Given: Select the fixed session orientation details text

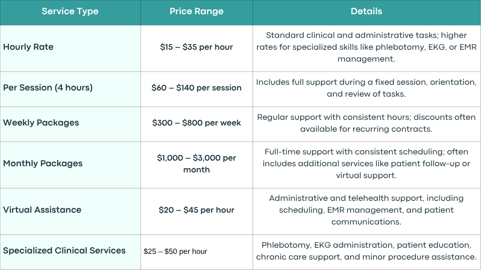Looking at the screenshot, I should pos(366,88).
